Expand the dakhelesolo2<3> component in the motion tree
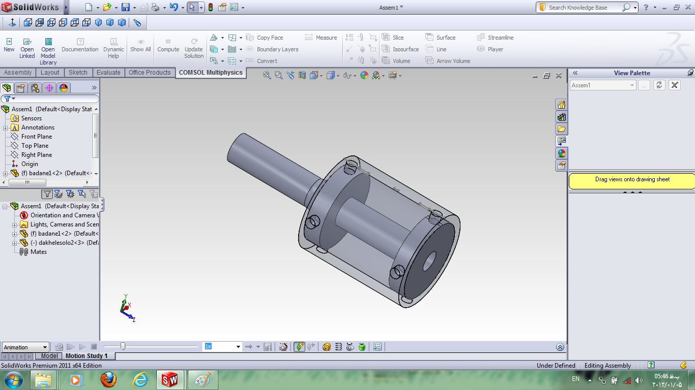 click(15, 243)
